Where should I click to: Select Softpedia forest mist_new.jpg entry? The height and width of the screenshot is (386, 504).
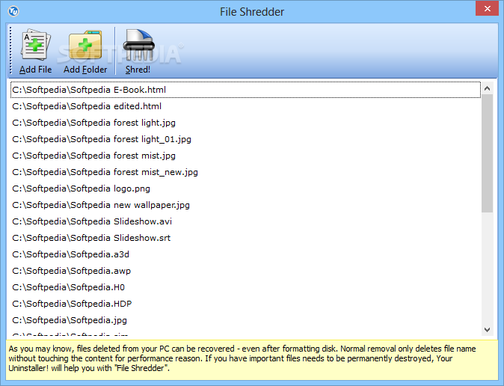tap(245, 172)
